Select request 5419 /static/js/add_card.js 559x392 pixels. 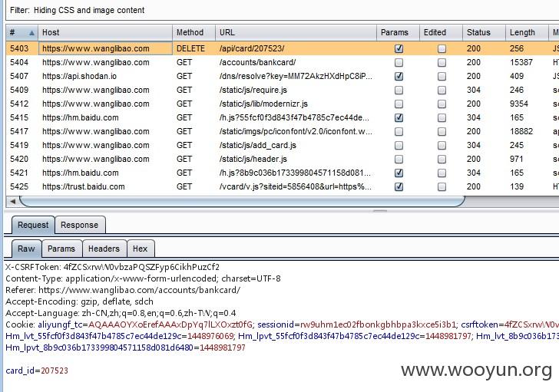click(x=283, y=145)
